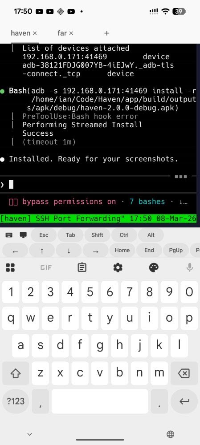Open the keyboard apps grid icon
The image size is (200, 445).
pos(10,267)
